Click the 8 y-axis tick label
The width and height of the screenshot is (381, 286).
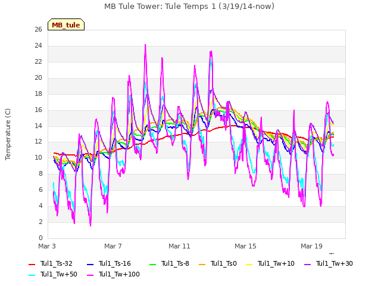pyautogui.click(x=40, y=173)
